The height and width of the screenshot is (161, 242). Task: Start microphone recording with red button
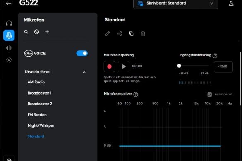tap(110, 66)
